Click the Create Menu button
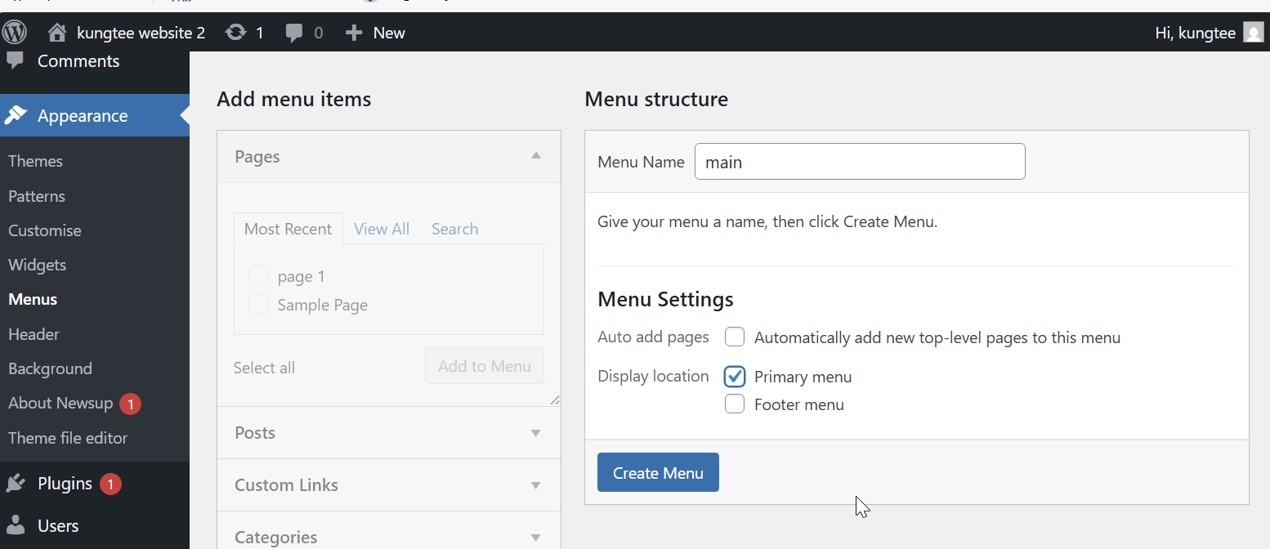Image resolution: width=1270 pixels, height=549 pixels. [x=658, y=473]
